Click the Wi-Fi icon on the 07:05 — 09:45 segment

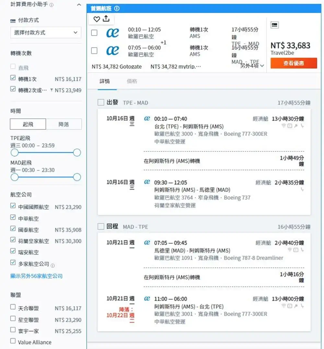(x=290, y=250)
